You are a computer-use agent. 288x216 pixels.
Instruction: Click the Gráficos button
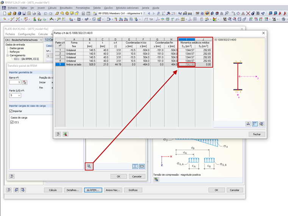tap(133, 190)
